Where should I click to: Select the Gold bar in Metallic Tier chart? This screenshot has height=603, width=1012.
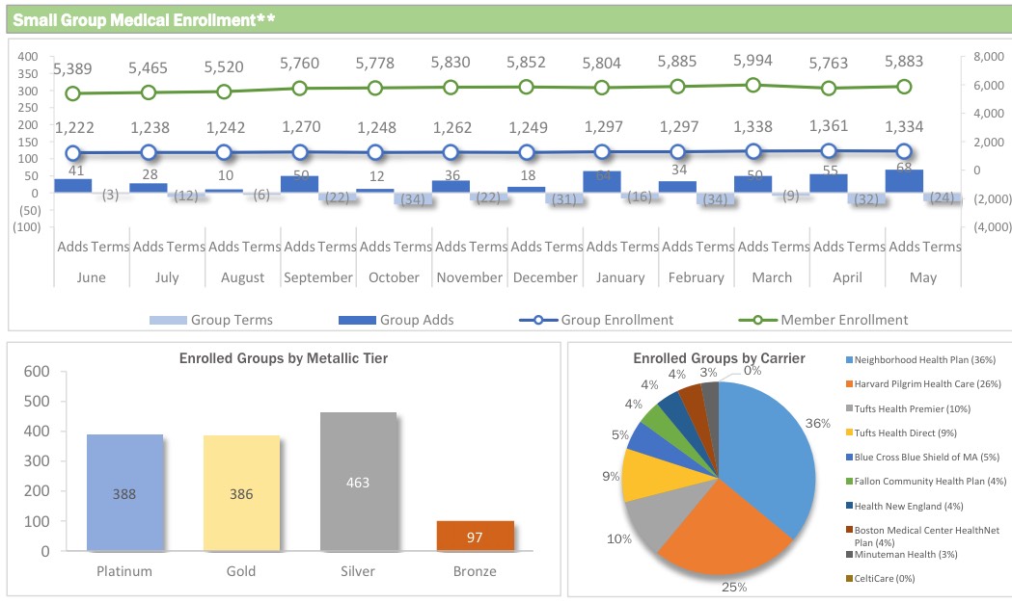point(241,493)
